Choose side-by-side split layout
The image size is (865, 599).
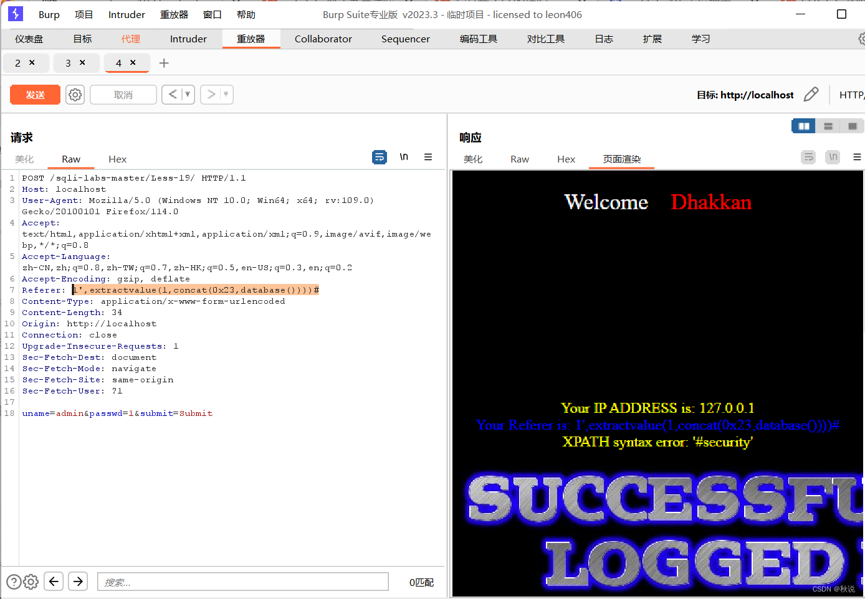point(804,126)
